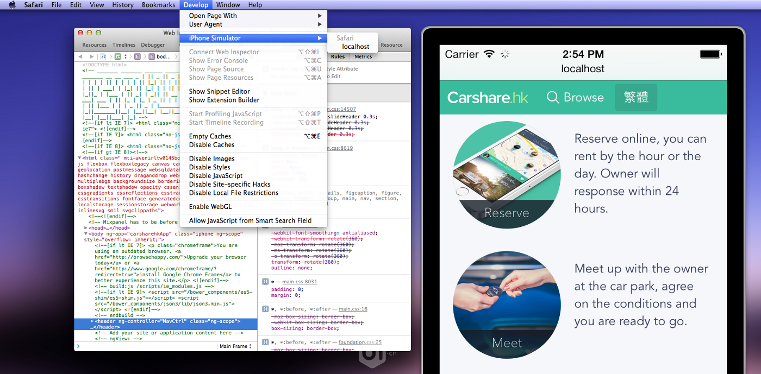
Task: Toggle Disable JavaScript
Action: click(253, 176)
